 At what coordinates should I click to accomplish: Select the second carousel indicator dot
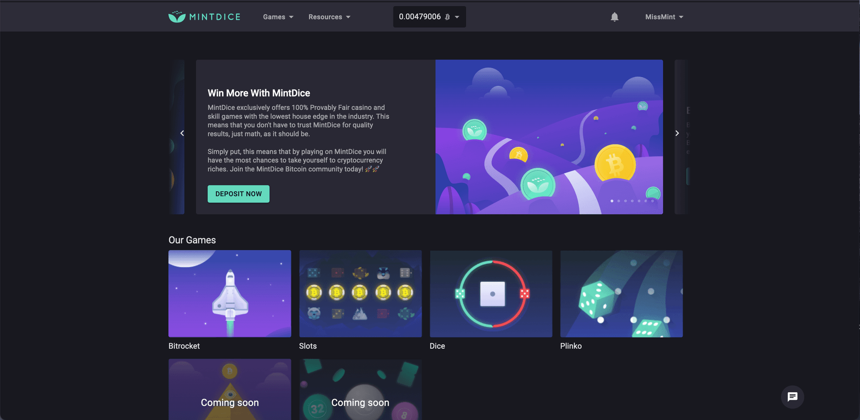pos(619,201)
